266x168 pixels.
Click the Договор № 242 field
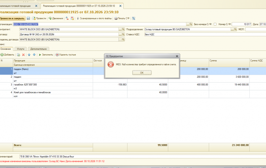[x=69, y=34]
